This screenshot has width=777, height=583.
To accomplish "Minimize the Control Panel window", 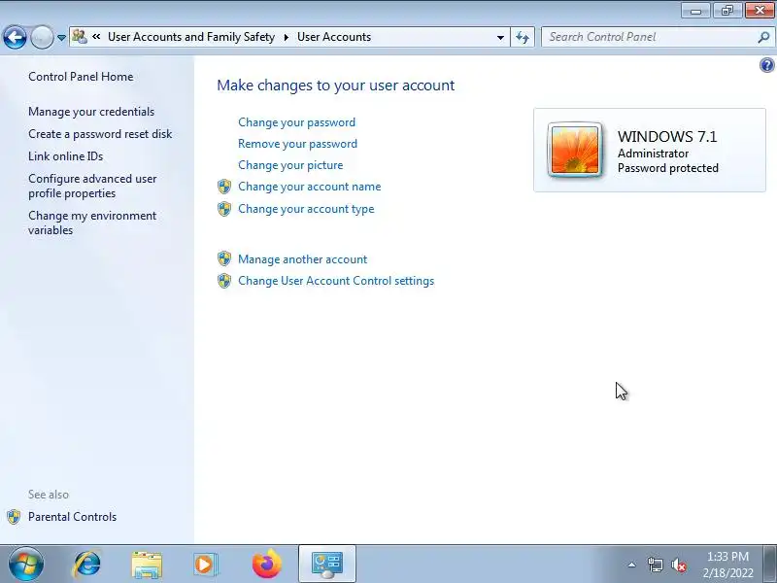I will coord(695,11).
